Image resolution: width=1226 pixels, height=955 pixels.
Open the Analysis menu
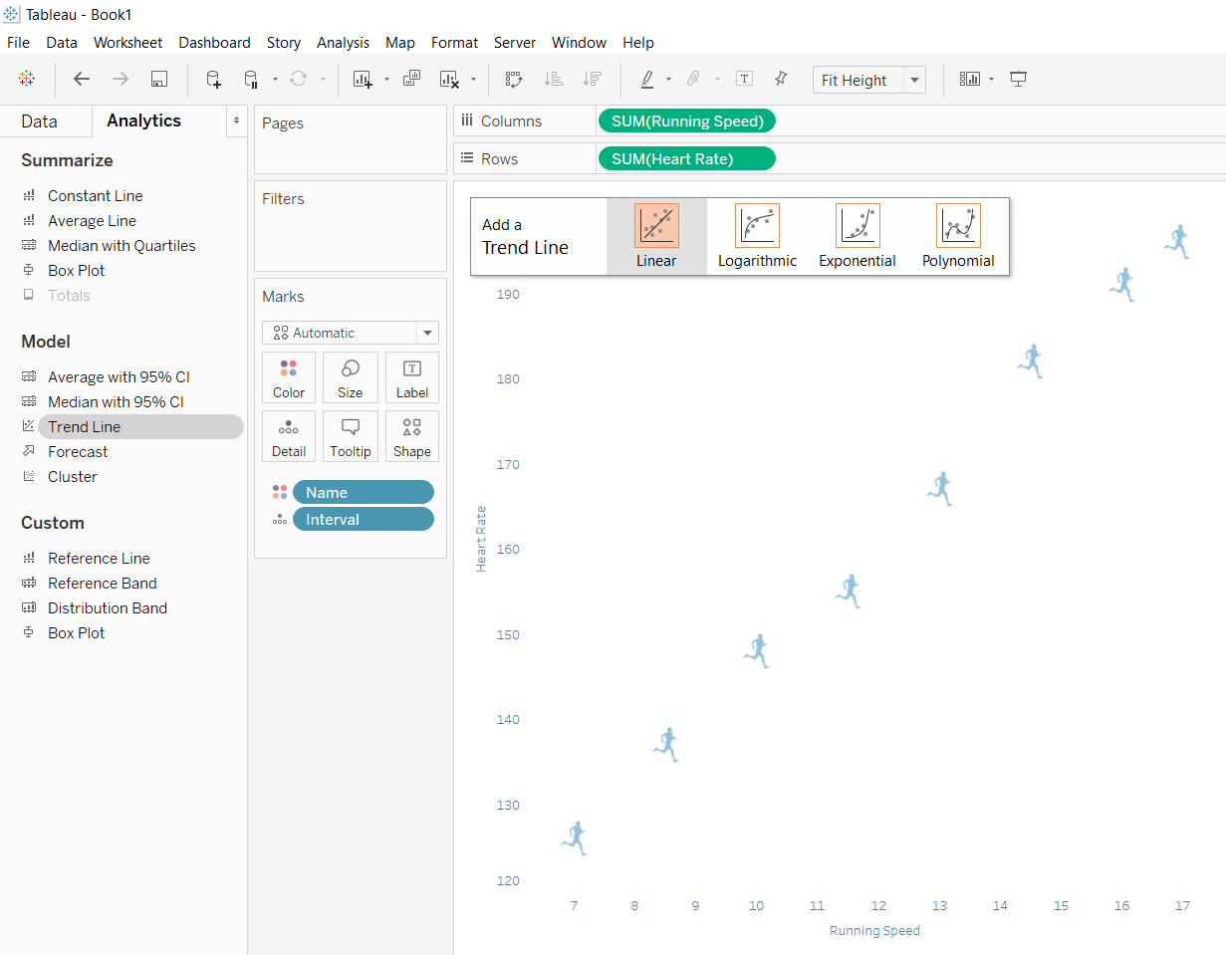click(x=343, y=43)
